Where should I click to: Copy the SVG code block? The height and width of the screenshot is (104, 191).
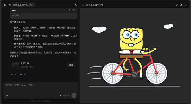click(x=74, y=10)
